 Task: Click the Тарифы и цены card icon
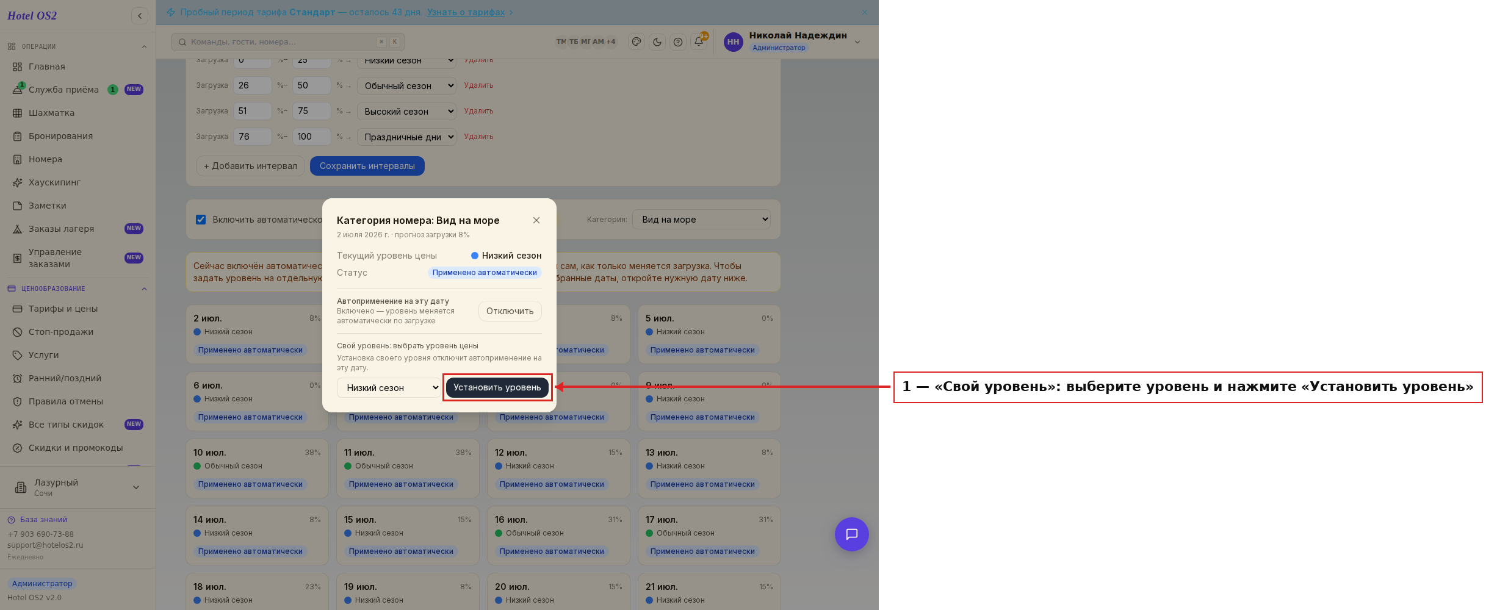coord(18,309)
